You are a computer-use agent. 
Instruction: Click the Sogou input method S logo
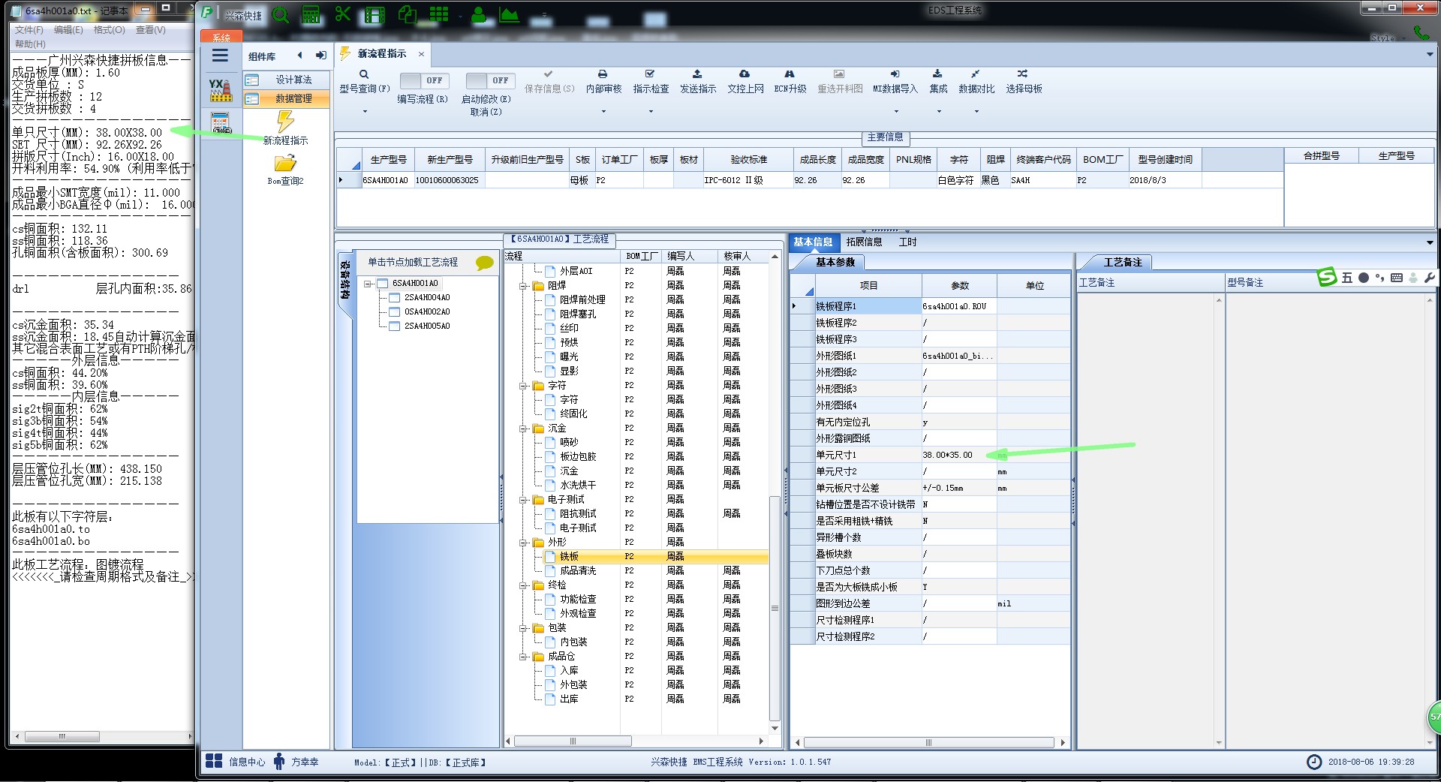(1327, 277)
